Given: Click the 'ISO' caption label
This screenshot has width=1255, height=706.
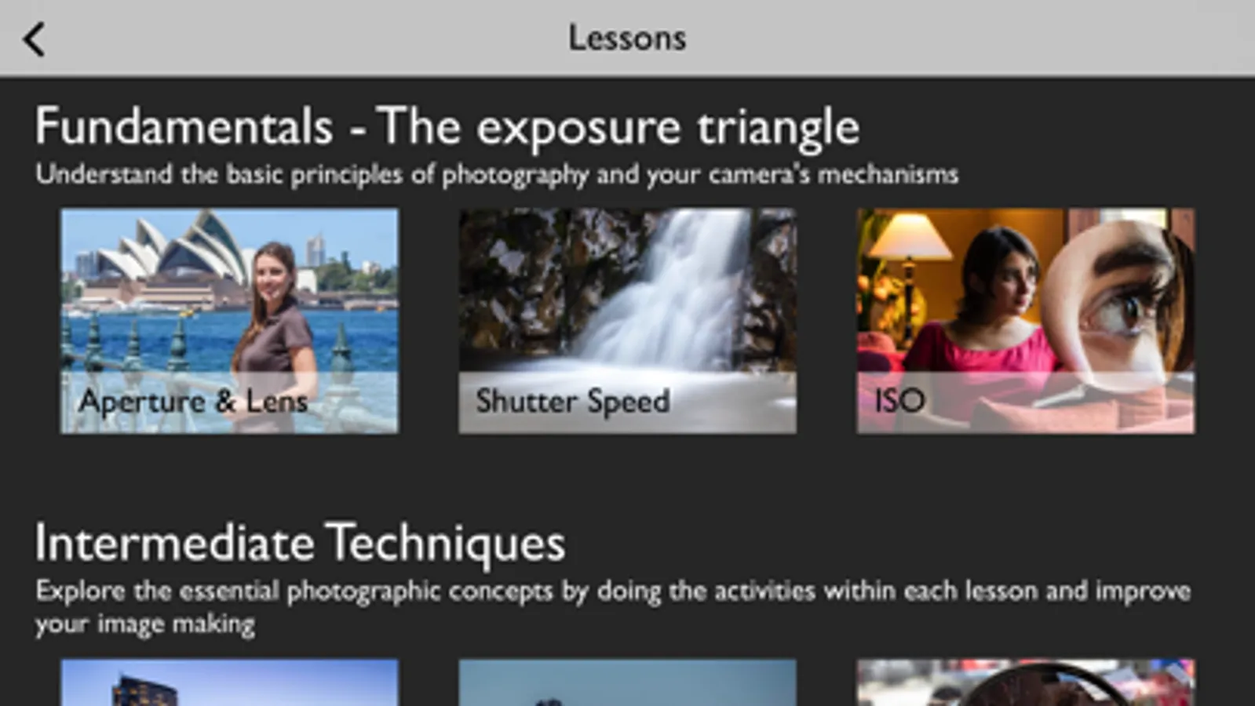Looking at the screenshot, I should 899,401.
